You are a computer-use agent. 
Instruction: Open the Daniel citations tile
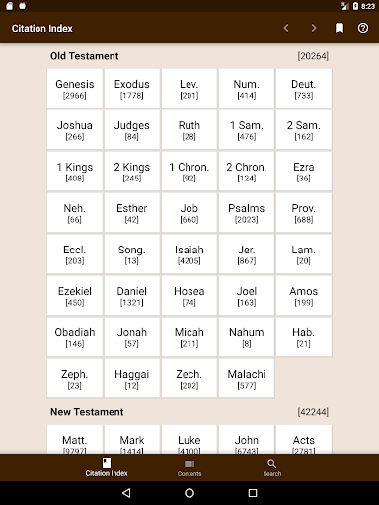coord(132,296)
